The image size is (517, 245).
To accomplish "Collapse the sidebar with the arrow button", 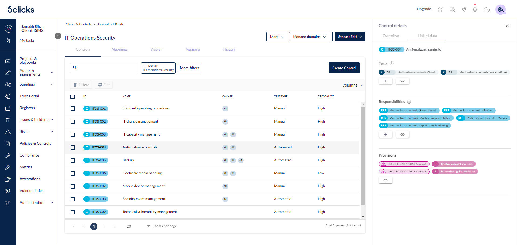I will point(58,36).
